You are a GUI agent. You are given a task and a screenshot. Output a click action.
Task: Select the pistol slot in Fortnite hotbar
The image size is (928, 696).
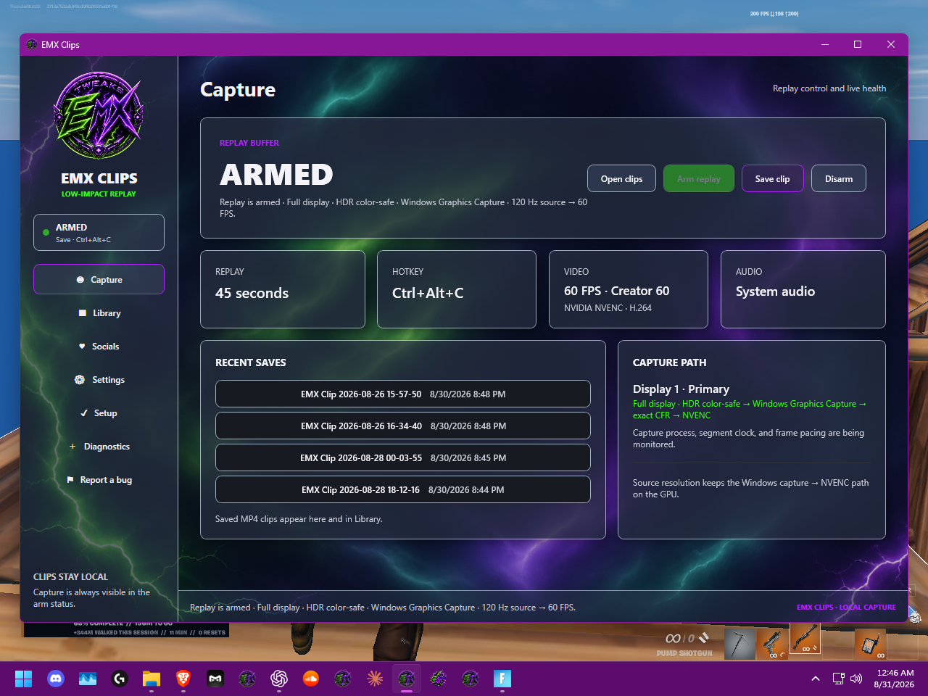pos(773,645)
